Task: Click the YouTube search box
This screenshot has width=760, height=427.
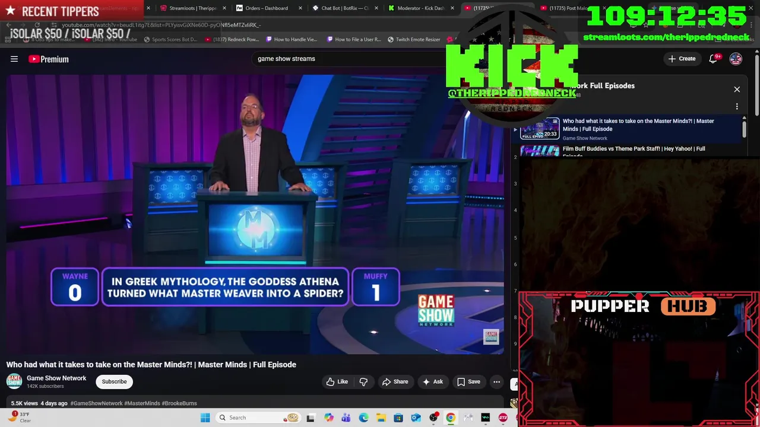Action: click(350, 59)
